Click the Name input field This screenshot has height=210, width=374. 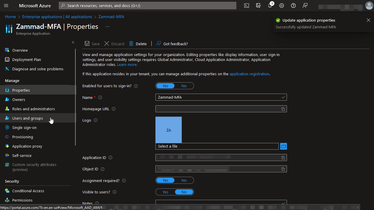coord(221,97)
